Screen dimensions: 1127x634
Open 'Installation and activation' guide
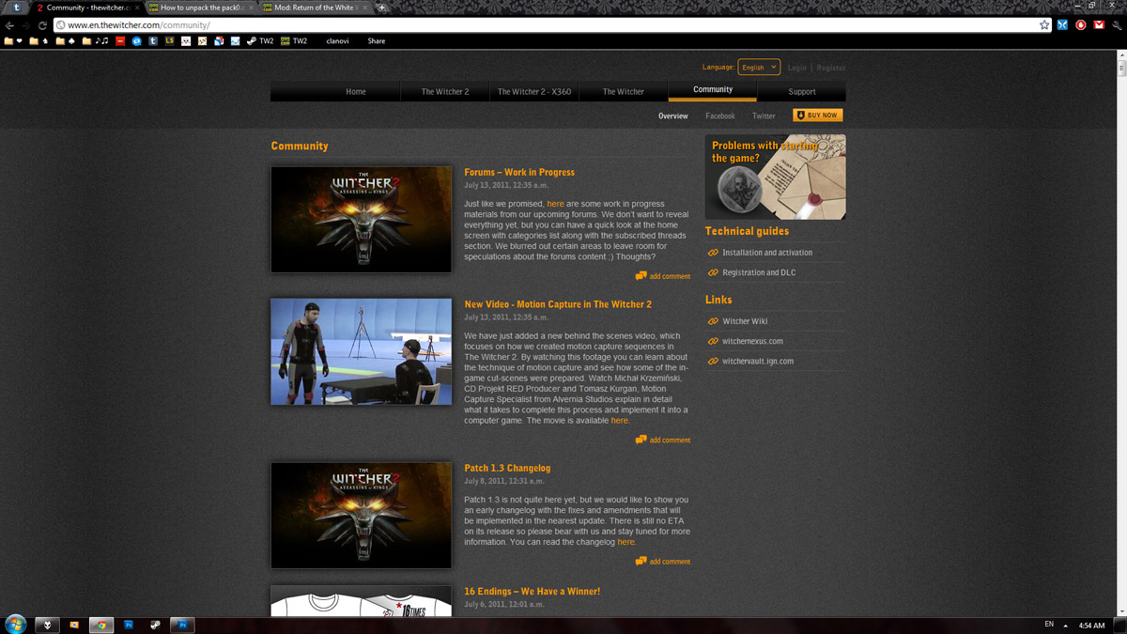[767, 253]
